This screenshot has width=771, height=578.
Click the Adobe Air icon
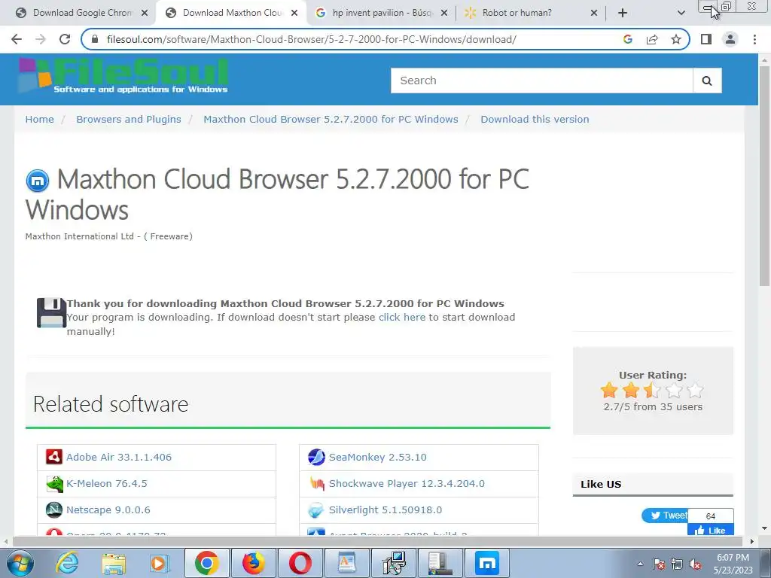(54, 457)
